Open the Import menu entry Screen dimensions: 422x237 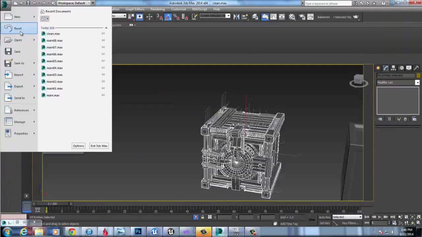[19, 75]
